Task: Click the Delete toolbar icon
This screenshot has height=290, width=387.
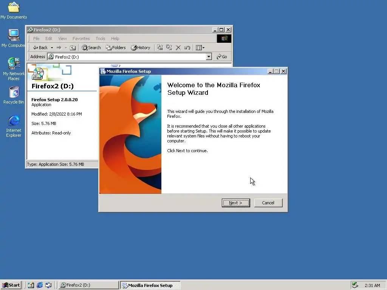Action: (178, 48)
